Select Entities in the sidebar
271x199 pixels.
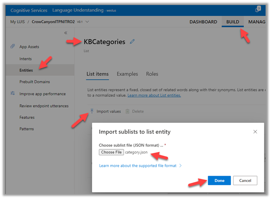pos(40,70)
